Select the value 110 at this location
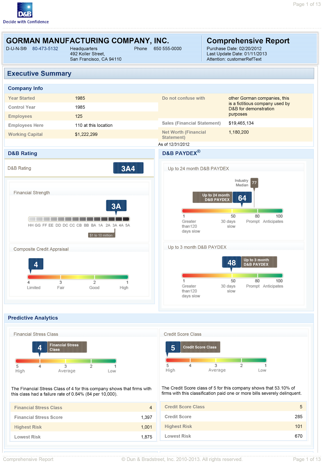Viewport: 324px width, 463px height. (x=94, y=125)
